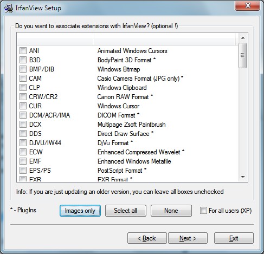Image resolution: width=264 pixels, height=254 pixels.
Task: Enable the For all users (XP) checkbox
Action: [203, 211]
